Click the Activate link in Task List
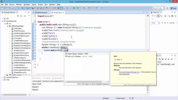The image size is (178, 100). [172, 23]
